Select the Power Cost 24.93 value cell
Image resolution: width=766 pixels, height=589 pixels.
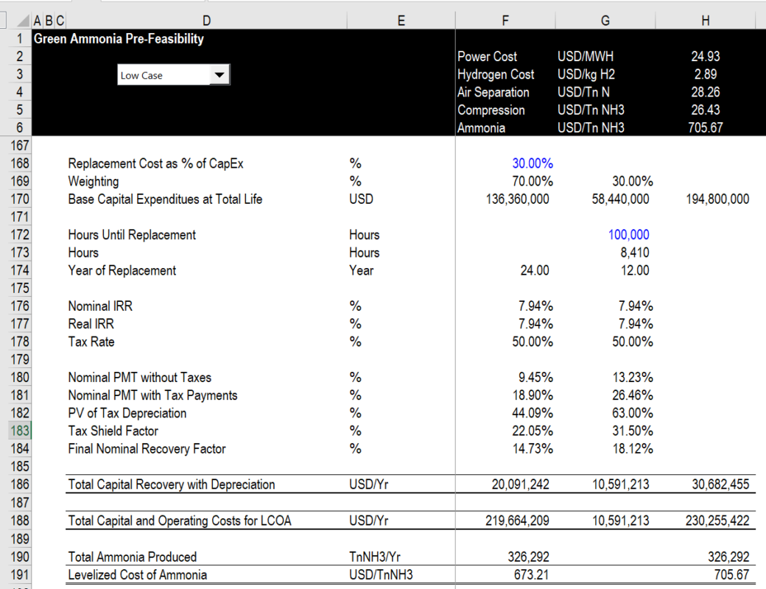click(706, 56)
